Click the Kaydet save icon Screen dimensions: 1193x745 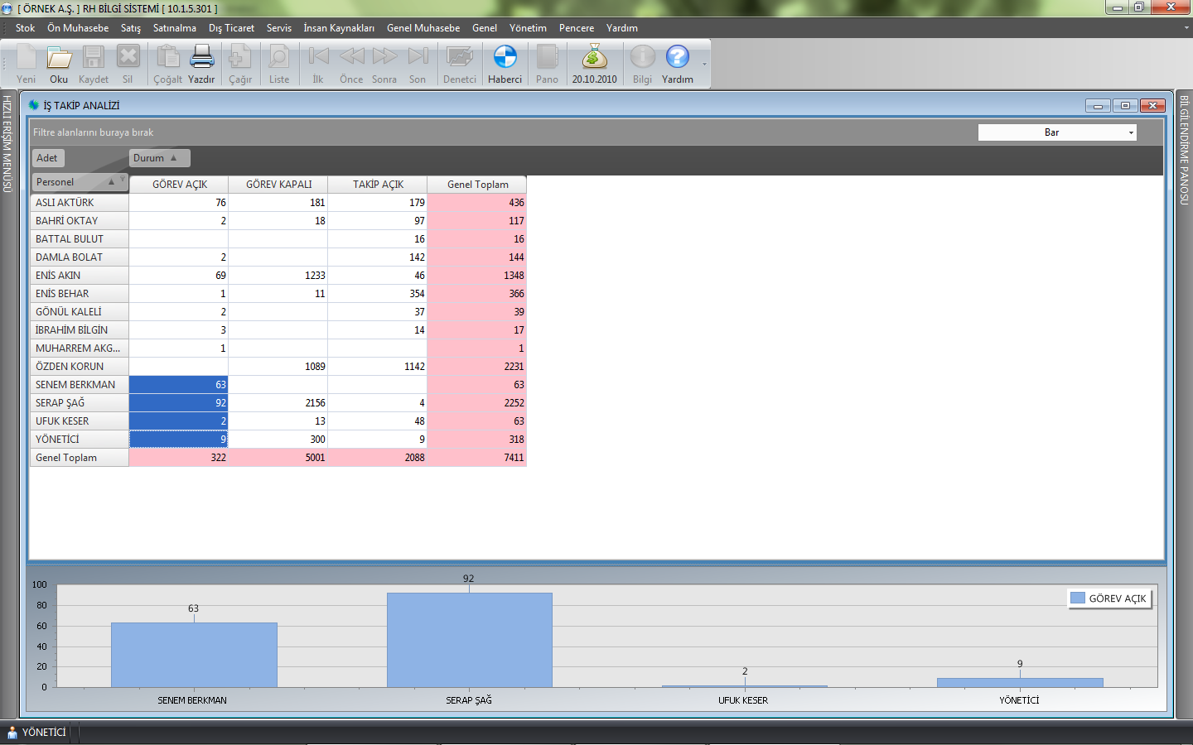(x=93, y=58)
